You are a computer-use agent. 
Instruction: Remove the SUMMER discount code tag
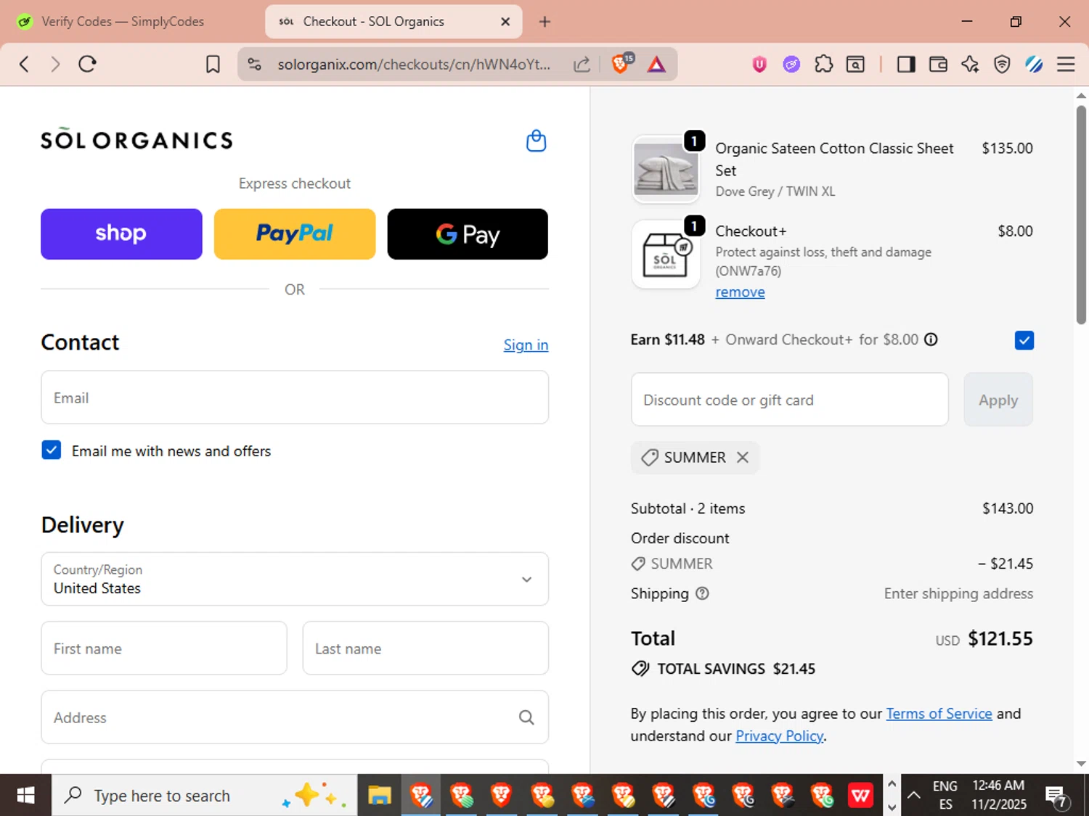pyautogui.click(x=742, y=457)
